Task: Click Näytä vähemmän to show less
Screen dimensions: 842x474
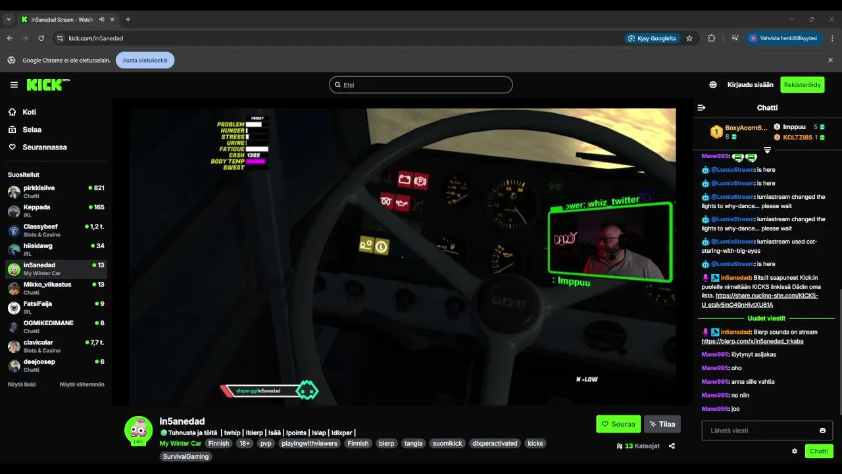Action: (82, 384)
